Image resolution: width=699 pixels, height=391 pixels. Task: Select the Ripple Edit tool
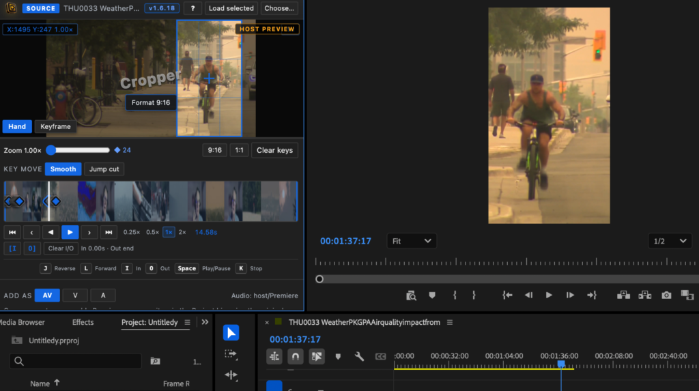click(231, 375)
